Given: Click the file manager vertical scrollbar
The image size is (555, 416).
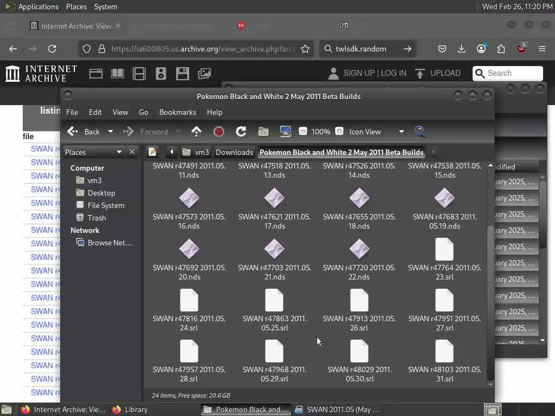Looking at the screenshot, I should (x=490, y=302).
